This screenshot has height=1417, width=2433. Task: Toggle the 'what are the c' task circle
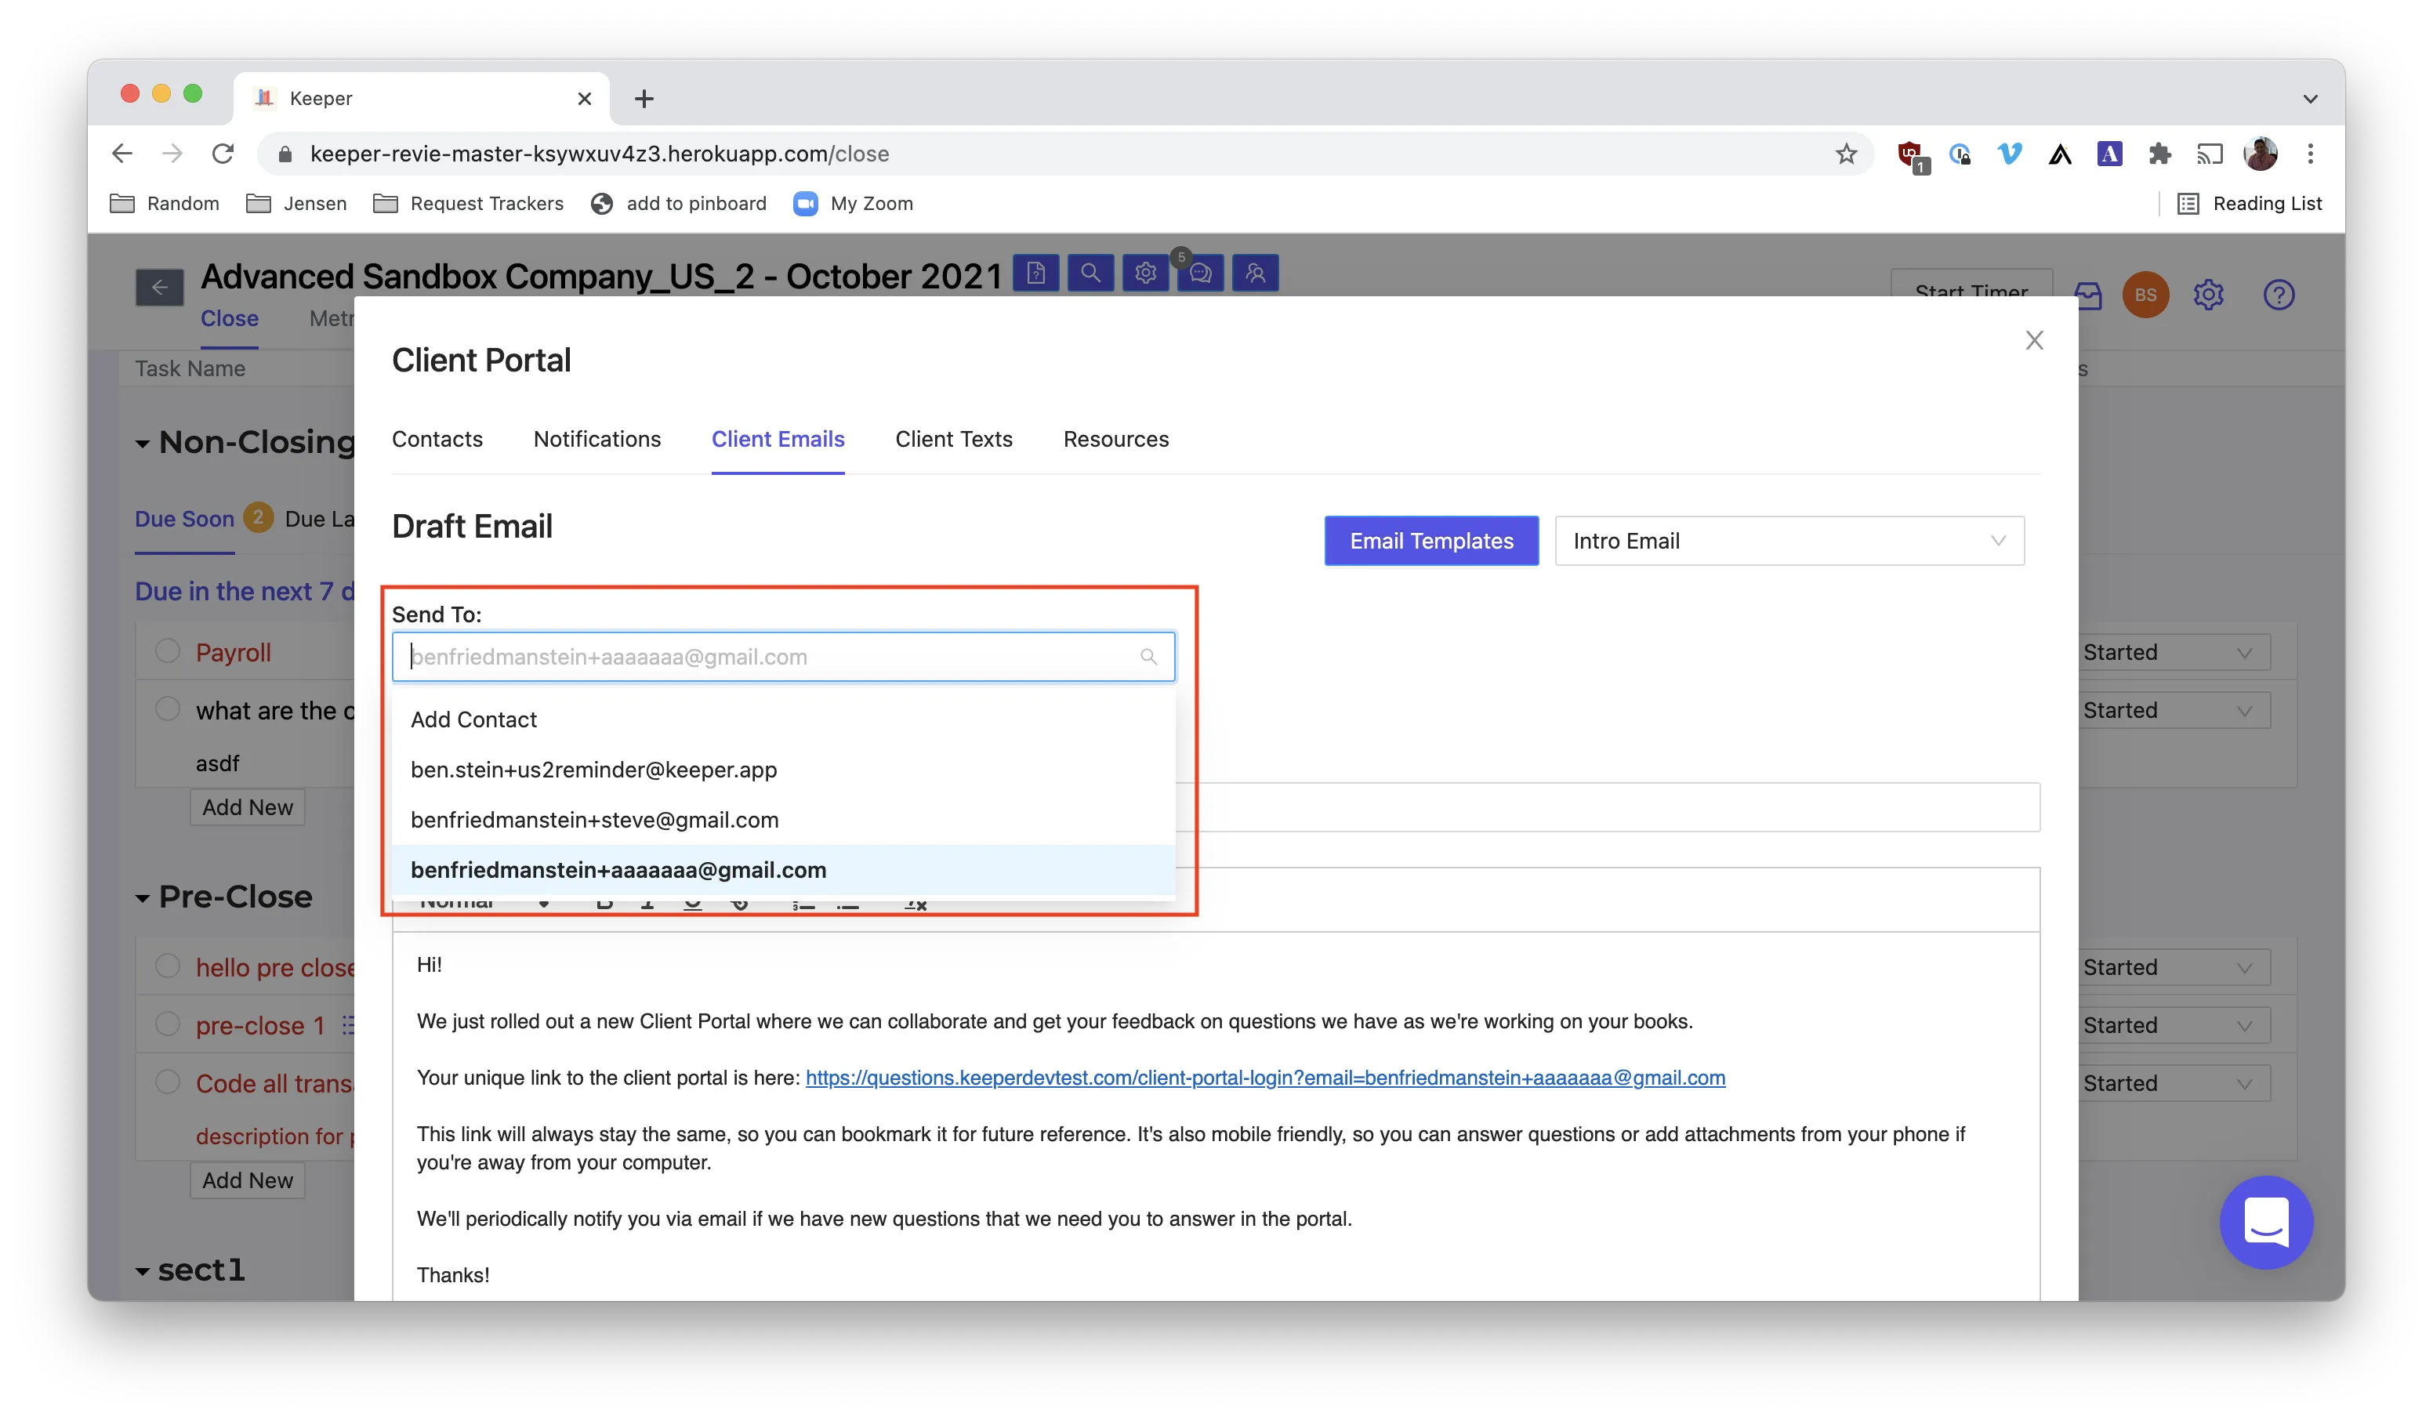pos(168,709)
